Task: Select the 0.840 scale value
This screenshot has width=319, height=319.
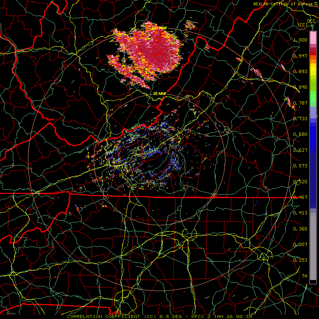Action: pyautogui.click(x=300, y=87)
